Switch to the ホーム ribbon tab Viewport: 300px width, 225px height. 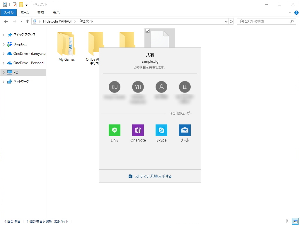pos(25,12)
